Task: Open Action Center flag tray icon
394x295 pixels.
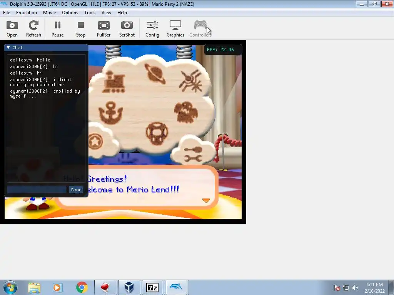Action: pos(337,288)
